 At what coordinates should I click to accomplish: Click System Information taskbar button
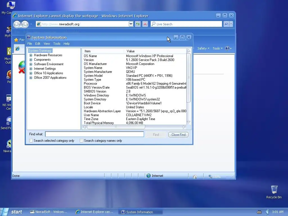click(140, 212)
